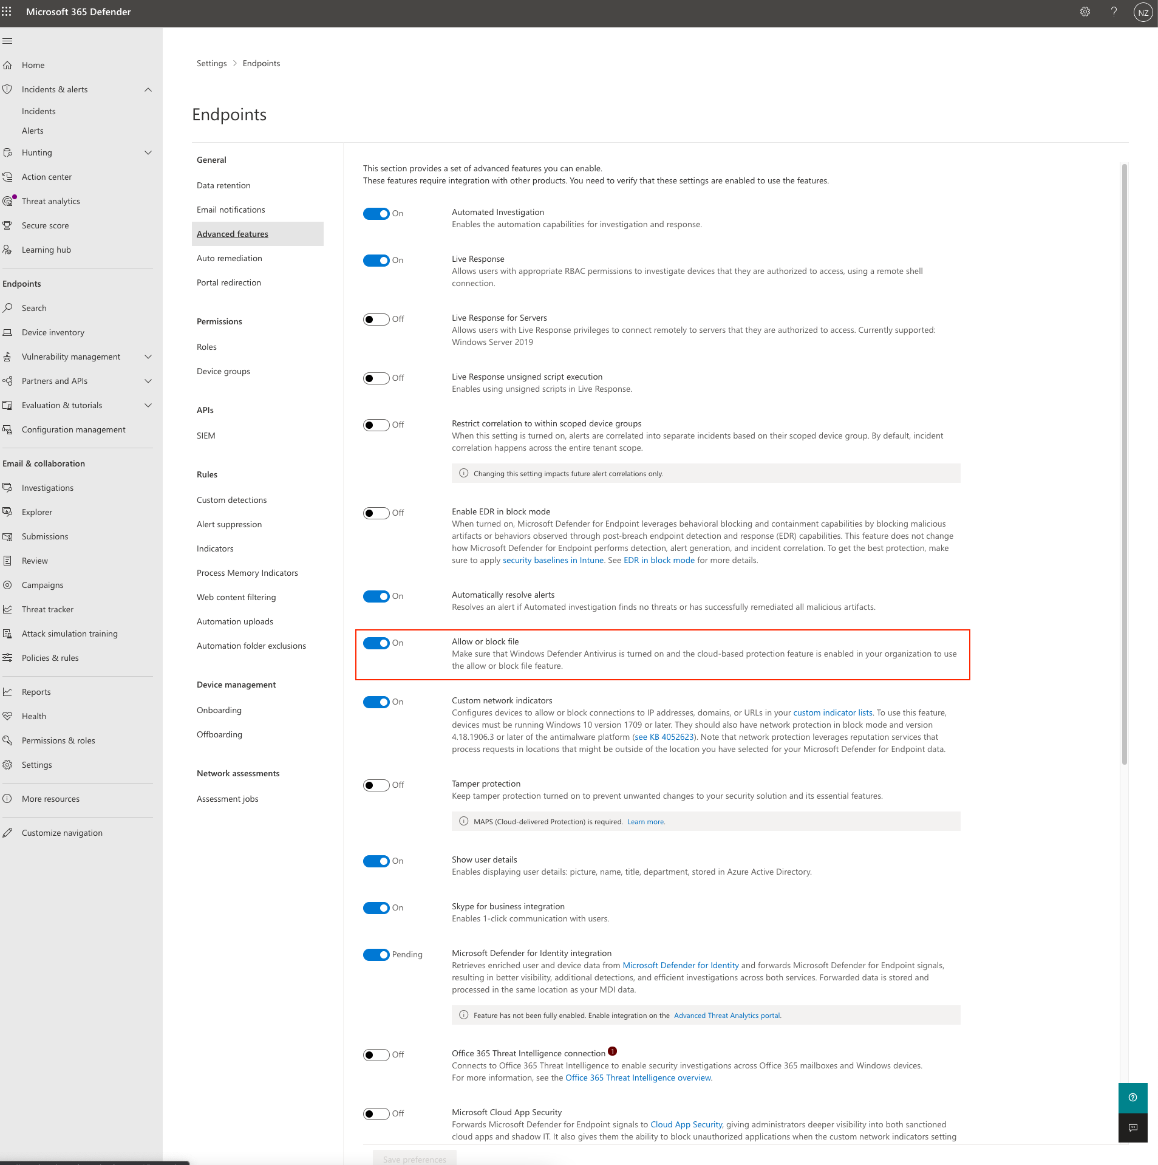The width and height of the screenshot is (1158, 1165).
Task: Open Office 365 Threat Intelligence overview link
Action: 638,1078
